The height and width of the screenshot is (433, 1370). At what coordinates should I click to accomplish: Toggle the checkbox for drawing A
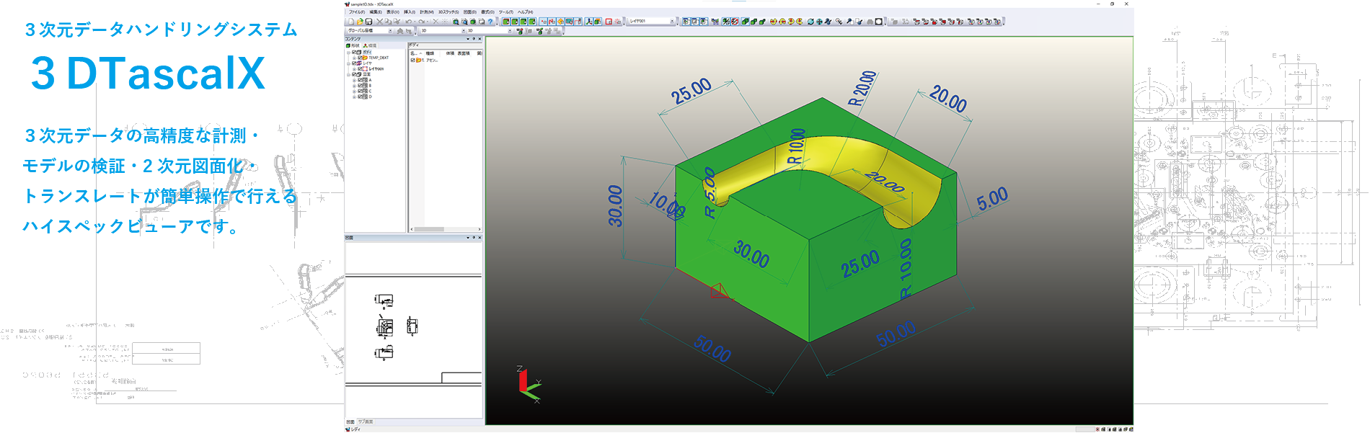pos(360,80)
